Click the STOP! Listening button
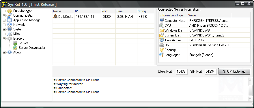The width and height of the screenshot is (254, 108). [234, 72]
